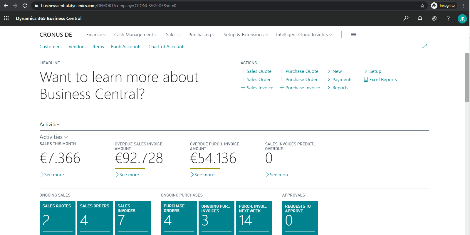The width and height of the screenshot is (470, 235).
Task: Expand the Finance menu
Action: 96,35
